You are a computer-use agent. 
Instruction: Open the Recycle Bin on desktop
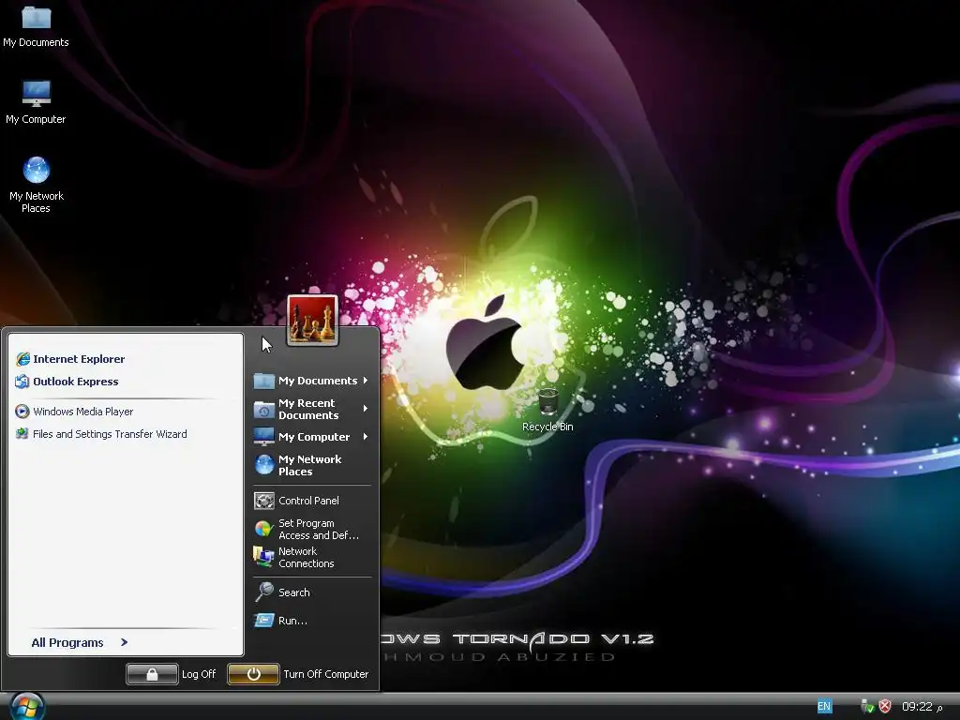[547, 410]
